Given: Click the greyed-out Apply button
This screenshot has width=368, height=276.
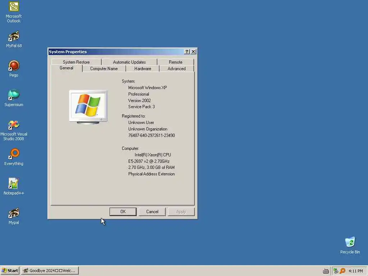Looking at the screenshot, I should [x=181, y=212].
